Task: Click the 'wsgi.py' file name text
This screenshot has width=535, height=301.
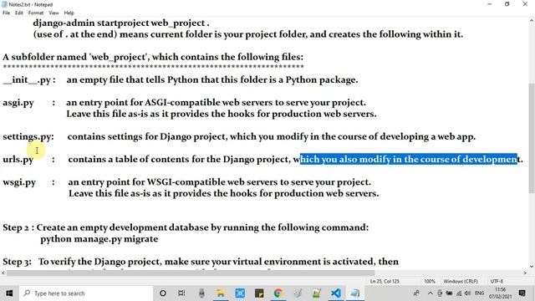Action: [19, 182]
